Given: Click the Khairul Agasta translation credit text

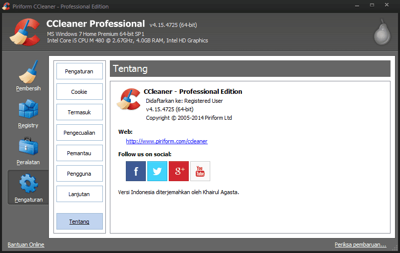Looking at the screenshot, I should click(179, 192).
